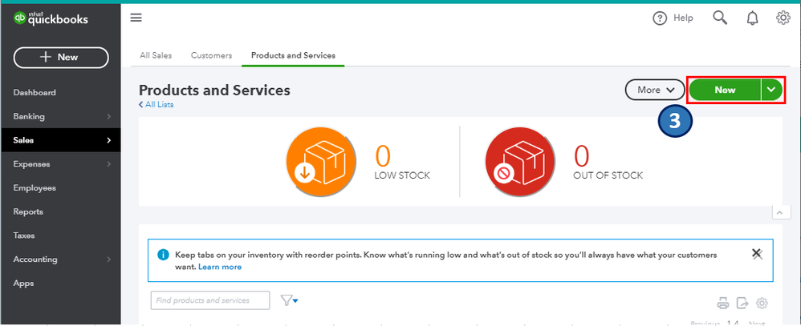Click the green New product button

(725, 90)
